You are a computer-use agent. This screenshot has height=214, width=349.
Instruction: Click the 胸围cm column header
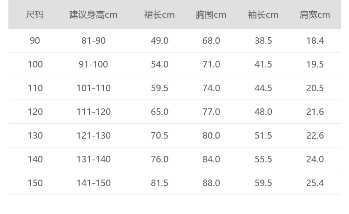click(x=211, y=14)
